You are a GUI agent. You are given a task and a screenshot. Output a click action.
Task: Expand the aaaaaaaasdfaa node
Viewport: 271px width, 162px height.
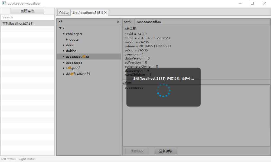point(64,57)
